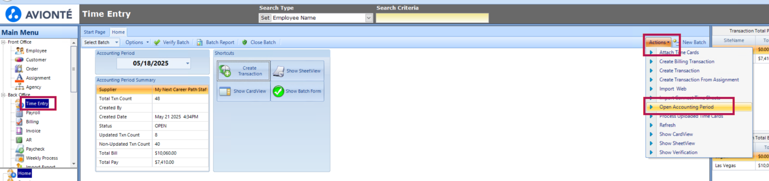The height and width of the screenshot is (181, 769).
Task: Click the Batch Report button label
Action: point(220,42)
